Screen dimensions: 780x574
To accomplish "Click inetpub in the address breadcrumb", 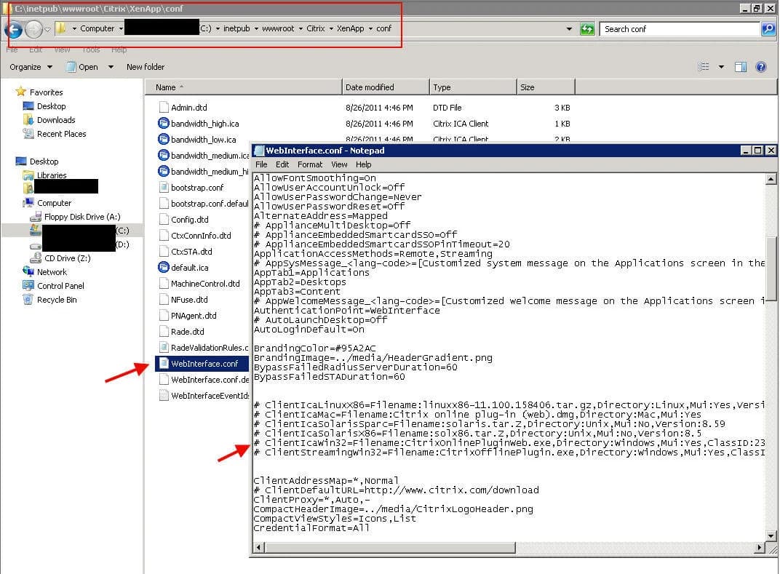I will coord(236,29).
